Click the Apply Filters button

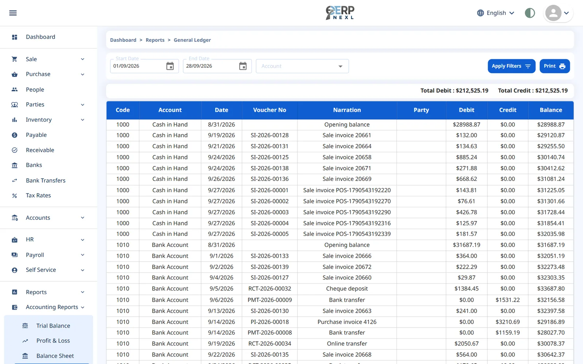(512, 66)
